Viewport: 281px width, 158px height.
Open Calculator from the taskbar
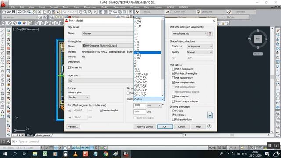pos(65,154)
